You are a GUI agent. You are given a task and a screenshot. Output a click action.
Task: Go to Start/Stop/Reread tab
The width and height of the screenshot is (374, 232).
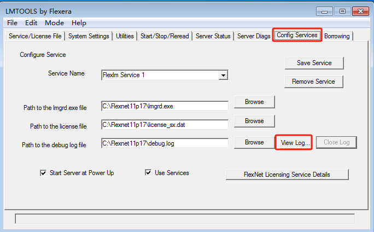(165, 36)
